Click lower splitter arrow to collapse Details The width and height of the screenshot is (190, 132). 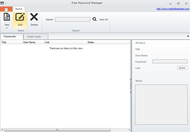coord(130,92)
